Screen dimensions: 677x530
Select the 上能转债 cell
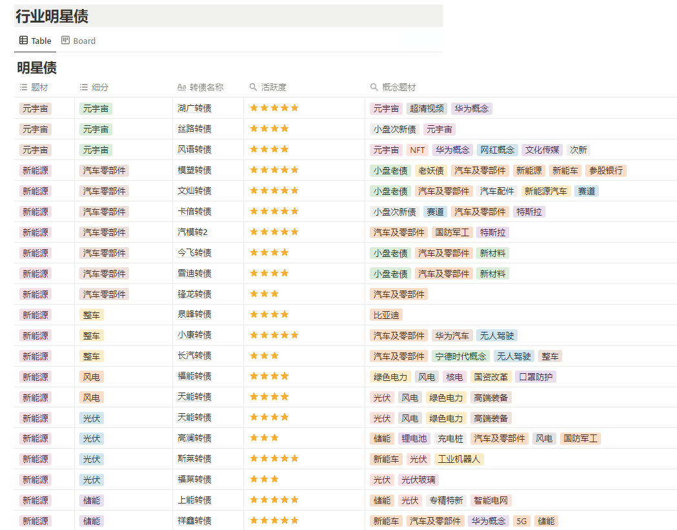[x=208, y=500]
